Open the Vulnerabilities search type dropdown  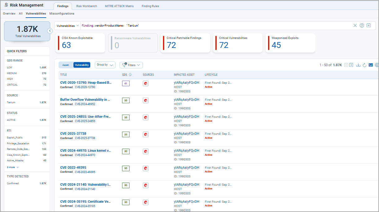click(68, 26)
